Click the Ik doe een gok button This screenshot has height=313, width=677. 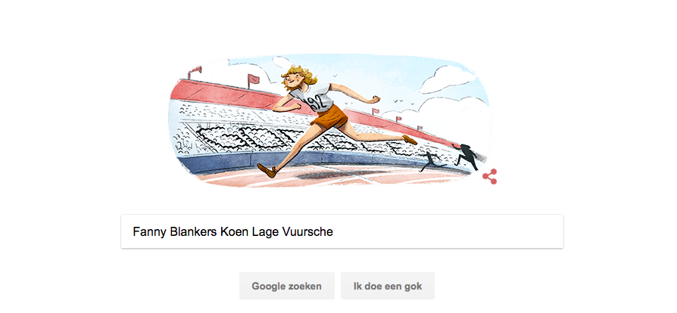point(388,286)
